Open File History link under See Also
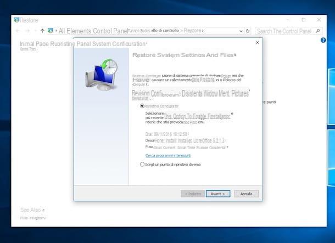This screenshot has height=243, width=335. click(33, 218)
